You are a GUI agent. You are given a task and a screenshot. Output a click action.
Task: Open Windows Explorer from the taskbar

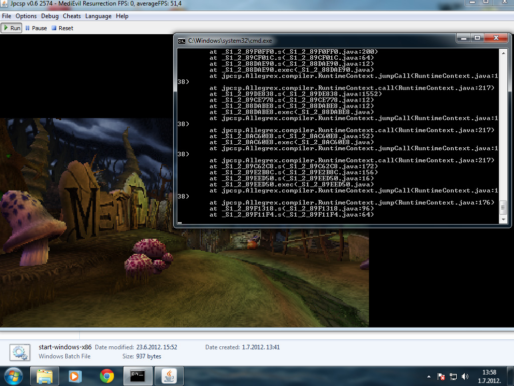tap(45, 375)
